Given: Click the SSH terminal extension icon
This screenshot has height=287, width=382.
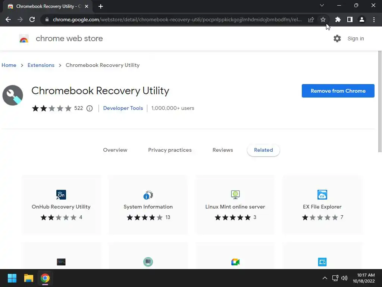Looking at the screenshot, I should pyautogui.click(x=61, y=262).
